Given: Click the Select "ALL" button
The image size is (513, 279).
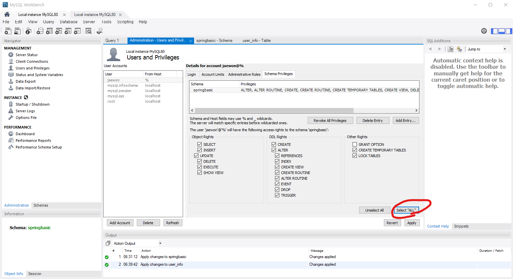Looking at the screenshot, I should tap(406, 210).
